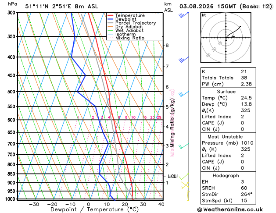Click the '700' pressure level label
Viewport: 276px width, 213px height.
[x=12, y=144]
